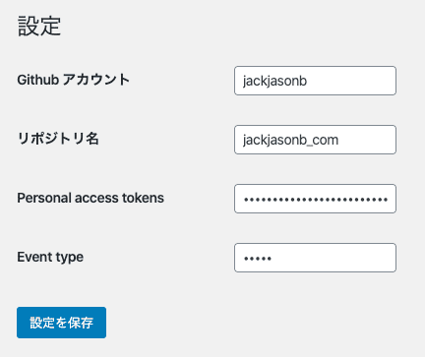Viewport: 425px width, 357px height.
Task: Click the 設定を保存 button
Action: [x=61, y=323]
